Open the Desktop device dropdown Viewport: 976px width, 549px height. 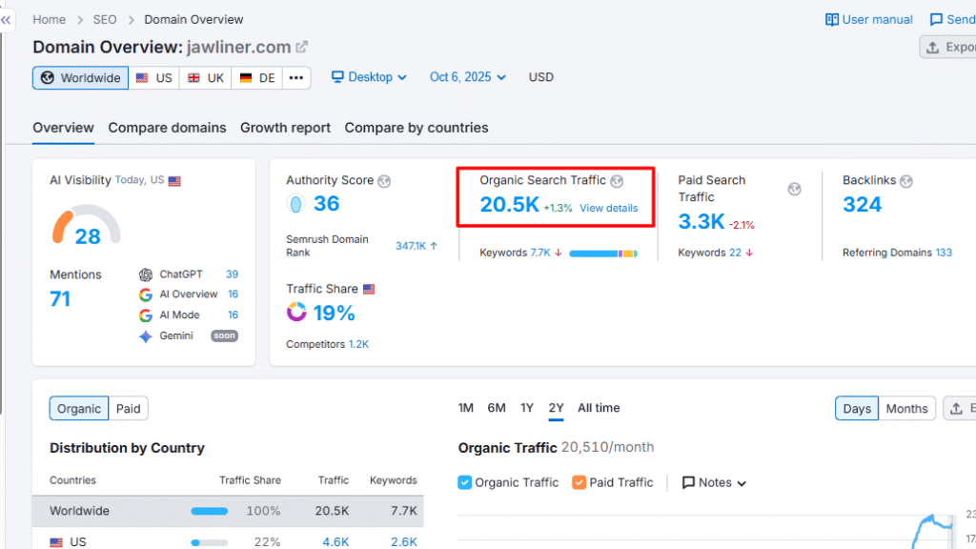369,77
